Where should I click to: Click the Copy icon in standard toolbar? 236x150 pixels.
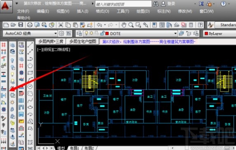[68, 25]
